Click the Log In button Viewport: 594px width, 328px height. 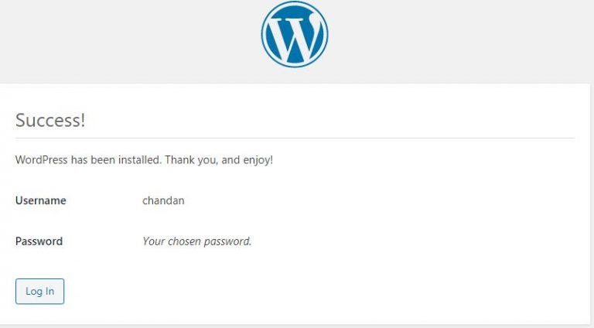(39, 292)
